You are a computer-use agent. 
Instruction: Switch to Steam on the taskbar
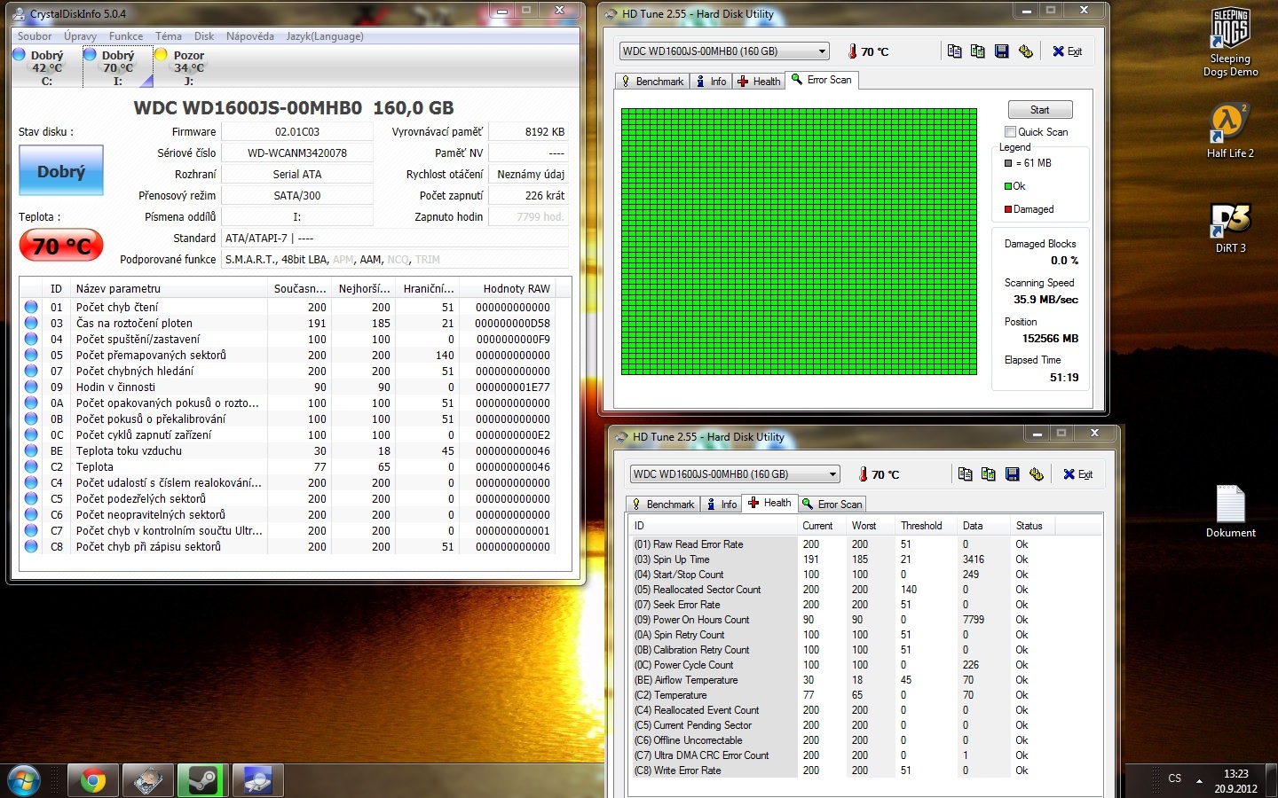pyautogui.click(x=202, y=780)
